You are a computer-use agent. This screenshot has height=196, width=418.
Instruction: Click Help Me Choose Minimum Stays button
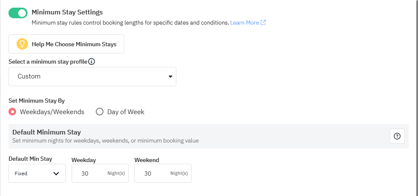click(66, 44)
